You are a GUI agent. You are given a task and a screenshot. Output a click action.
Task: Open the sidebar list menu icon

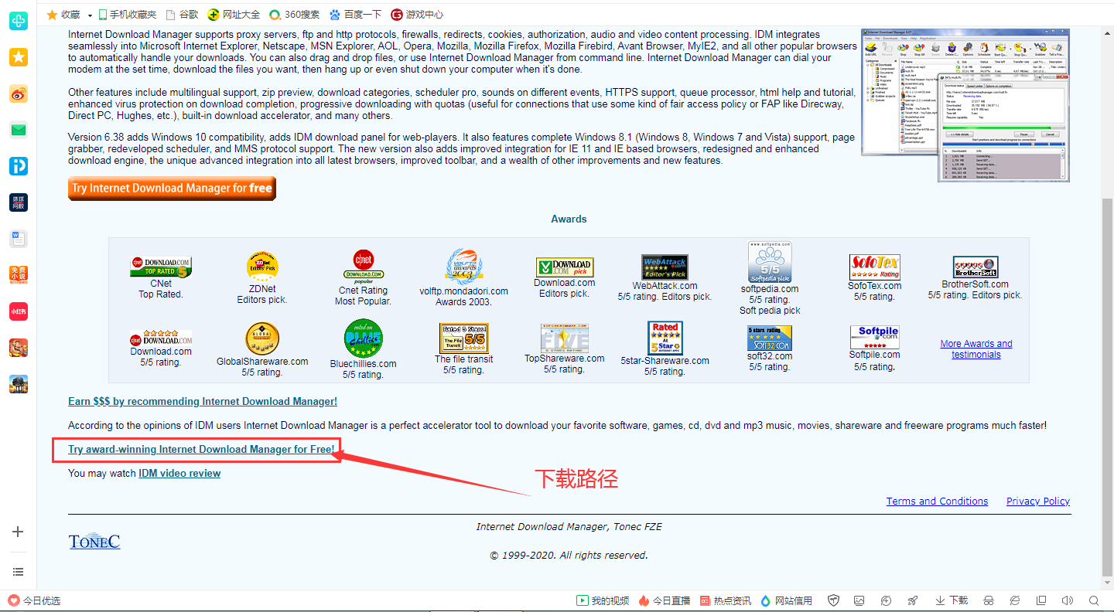point(19,572)
